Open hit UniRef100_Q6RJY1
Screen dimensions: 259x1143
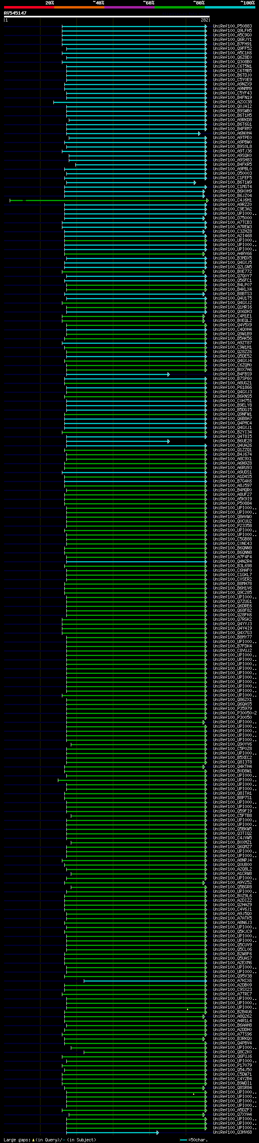(x=232, y=39)
